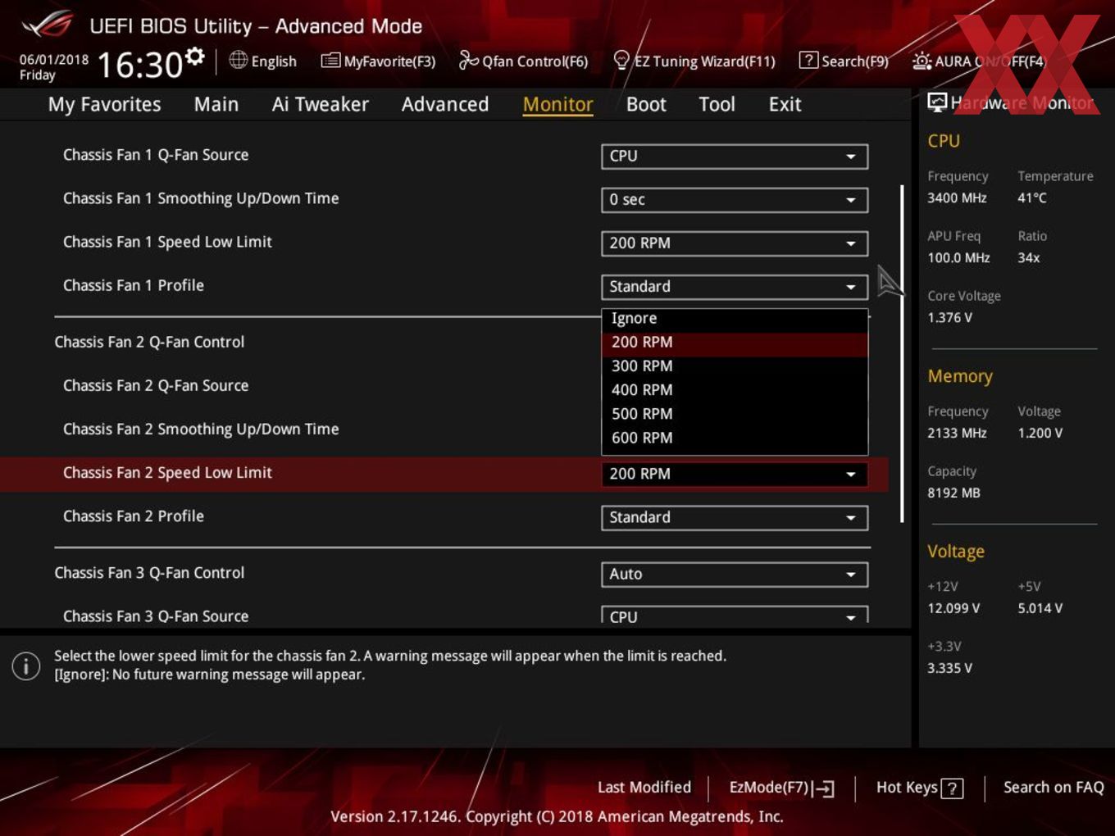Click the info icon beside the help text
Viewport: 1115px width, 836px height.
26,666
